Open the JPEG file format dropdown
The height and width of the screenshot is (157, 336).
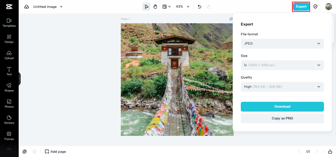point(282,43)
